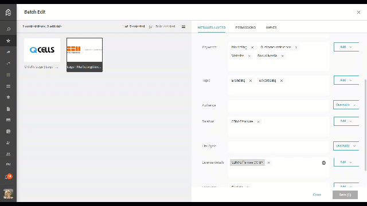Open the Add dropdown for Relation
This screenshot has height=206, width=367.
click(346, 121)
